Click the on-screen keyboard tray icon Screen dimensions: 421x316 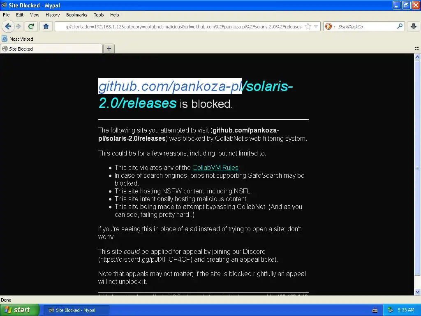tap(375, 310)
